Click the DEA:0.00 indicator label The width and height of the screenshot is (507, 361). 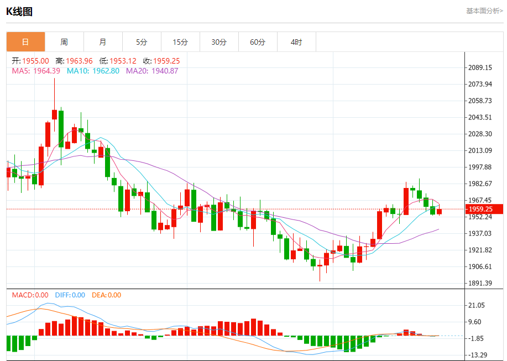tap(106, 295)
